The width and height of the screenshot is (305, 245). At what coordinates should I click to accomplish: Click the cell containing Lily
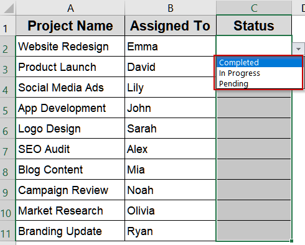[171, 87]
